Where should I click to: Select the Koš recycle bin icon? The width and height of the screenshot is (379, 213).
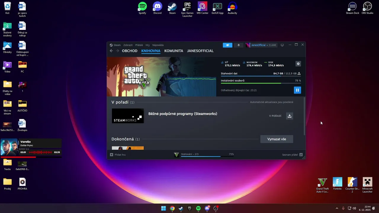[x=7, y=8]
